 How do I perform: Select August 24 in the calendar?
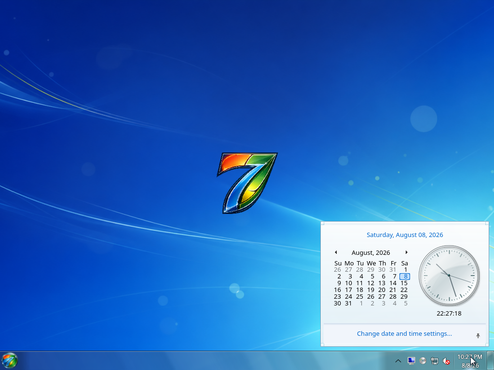pos(348,297)
